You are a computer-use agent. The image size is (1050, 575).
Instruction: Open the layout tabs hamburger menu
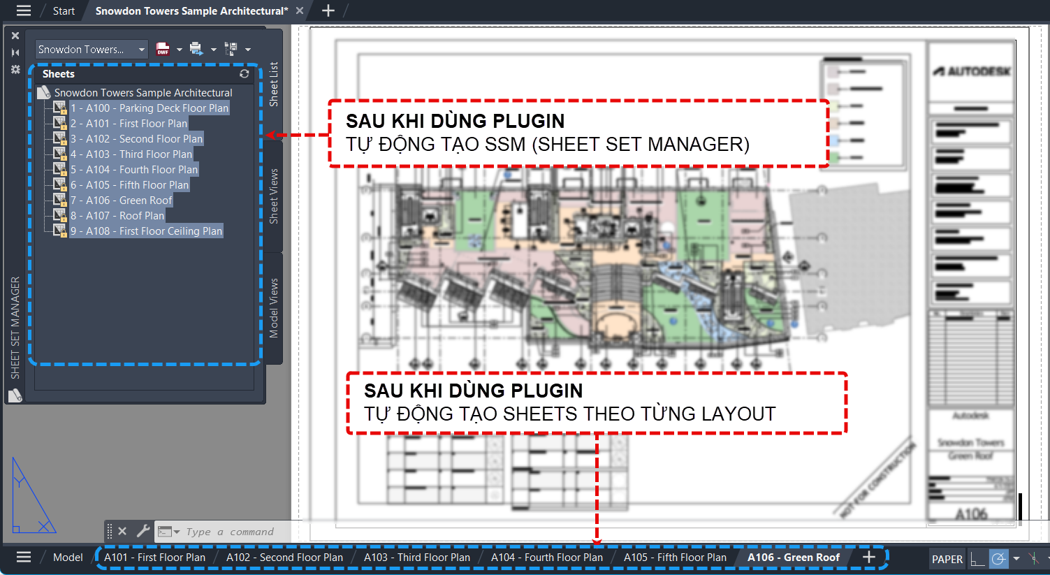pos(23,557)
